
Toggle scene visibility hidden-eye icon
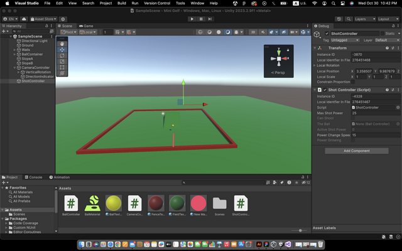click(x=283, y=32)
